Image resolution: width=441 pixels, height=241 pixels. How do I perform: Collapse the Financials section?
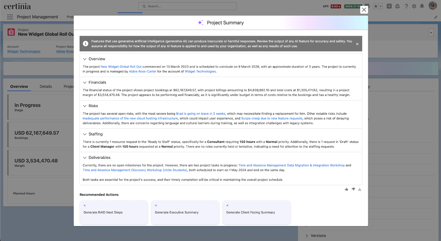point(85,82)
